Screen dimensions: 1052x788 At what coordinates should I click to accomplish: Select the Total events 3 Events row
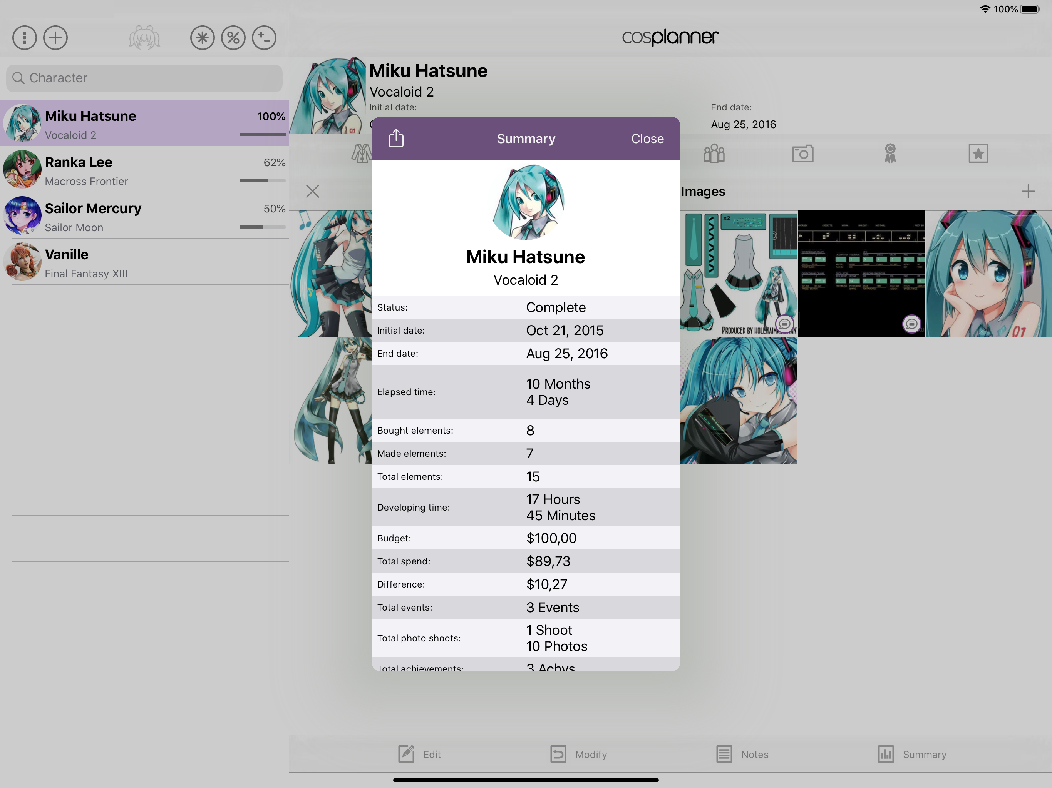(x=526, y=608)
